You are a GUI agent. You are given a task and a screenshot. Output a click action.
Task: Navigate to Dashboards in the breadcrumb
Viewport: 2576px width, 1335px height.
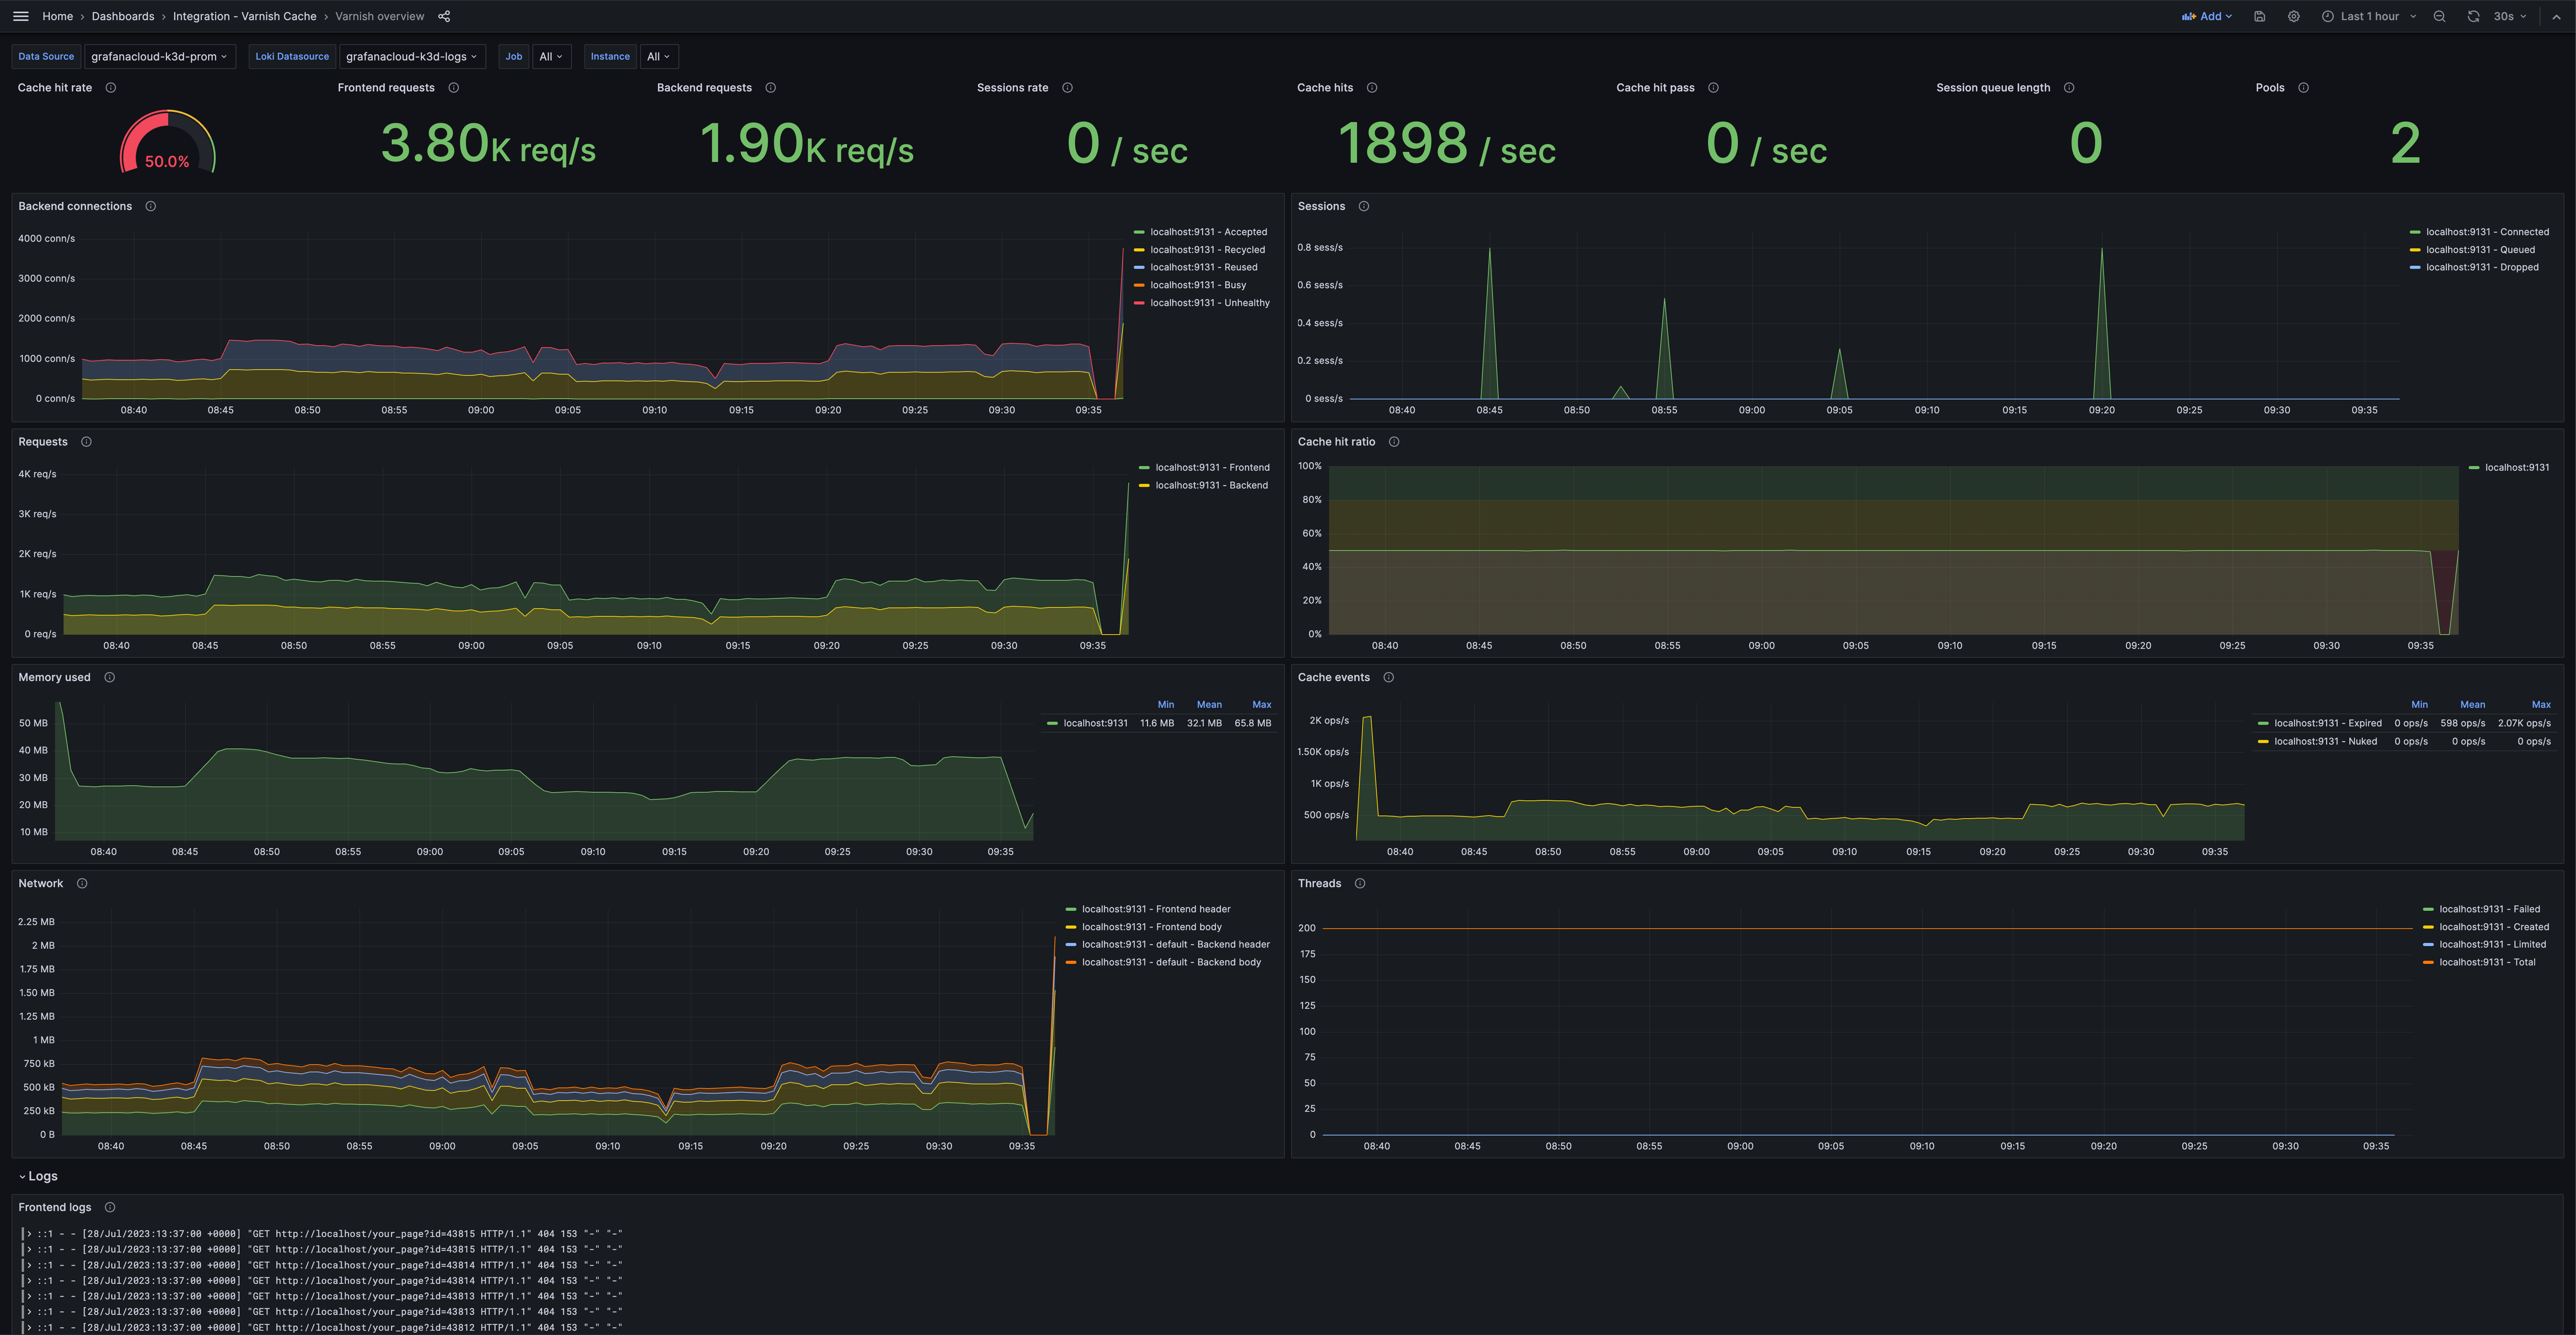coord(122,16)
